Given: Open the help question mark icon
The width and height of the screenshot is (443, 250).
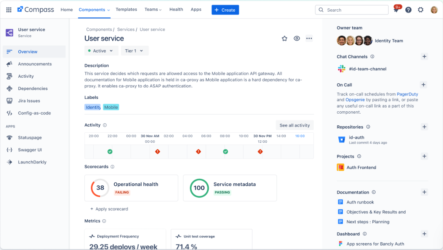Looking at the screenshot, I should (408, 10).
